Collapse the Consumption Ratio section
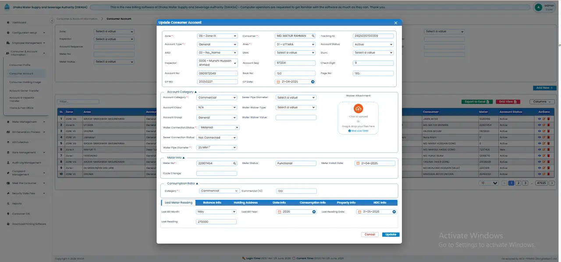The height and width of the screenshot is (262, 561). coord(183,184)
